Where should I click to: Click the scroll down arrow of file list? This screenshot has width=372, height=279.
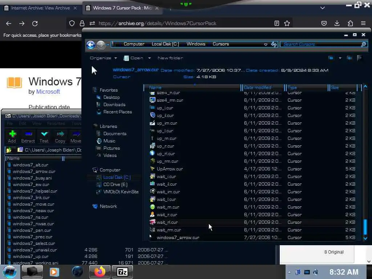coord(365,239)
